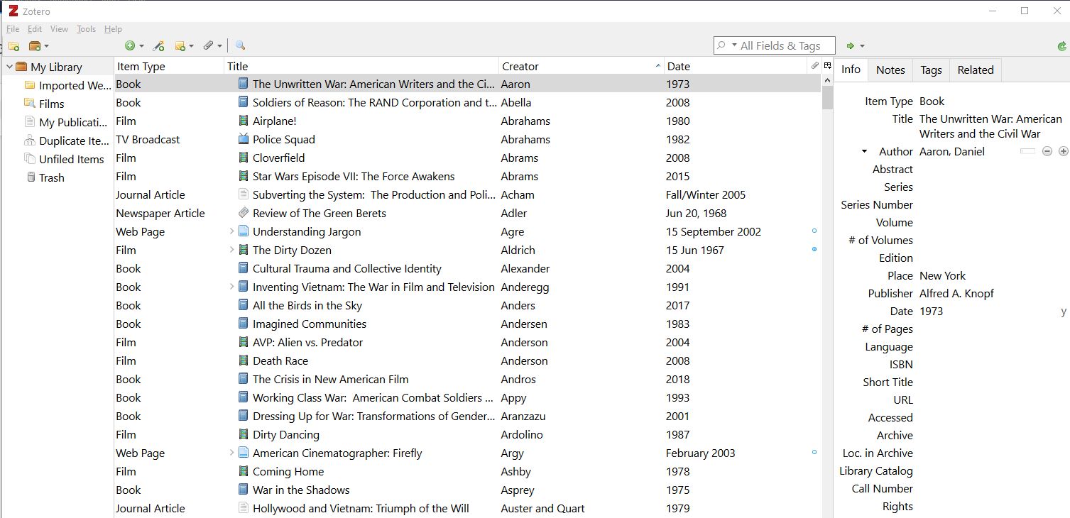Select the 'War in the Shadows' row
1070x518 pixels.
pyautogui.click(x=467, y=490)
